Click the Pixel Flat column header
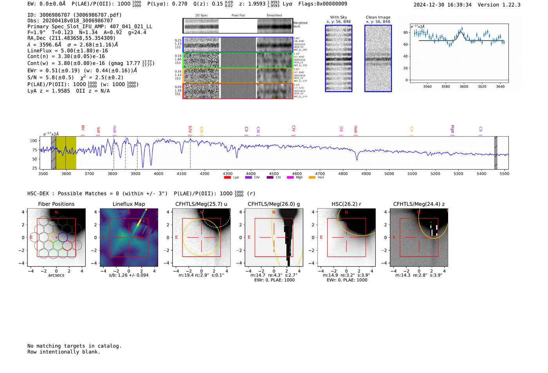The height and width of the screenshot is (373, 548). (238, 15)
